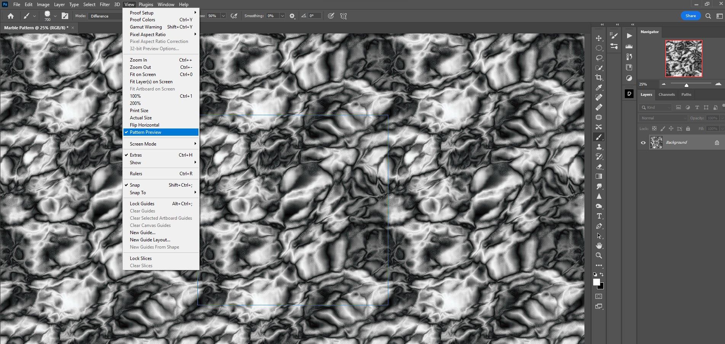Click the Background layer thumbnail
The width and height of the screenshot is (725, 344).
pyautogui.click(x=656, y=143)
